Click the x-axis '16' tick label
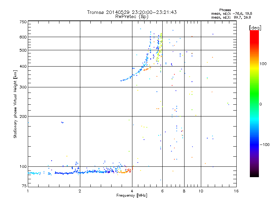Viewport: 278px width, 208px height. (x=236, y=191)
